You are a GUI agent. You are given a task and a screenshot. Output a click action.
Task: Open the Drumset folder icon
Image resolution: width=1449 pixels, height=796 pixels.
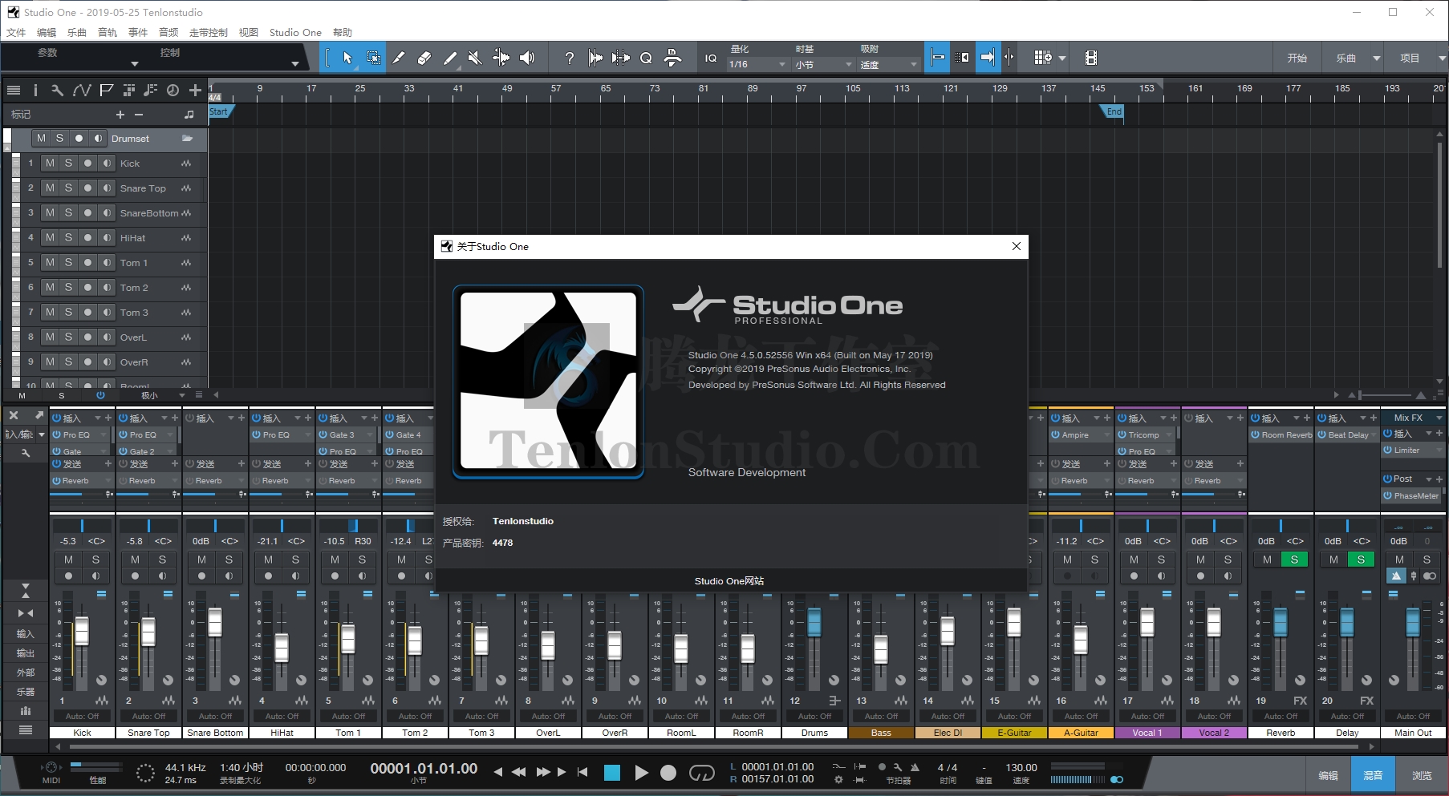pyautogui.click(x=188, y=139)
